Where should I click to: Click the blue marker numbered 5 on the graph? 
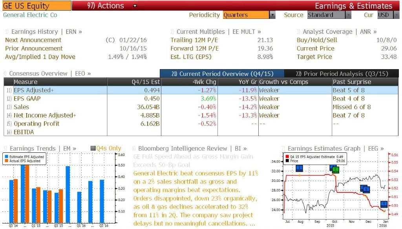pos(366,189)
